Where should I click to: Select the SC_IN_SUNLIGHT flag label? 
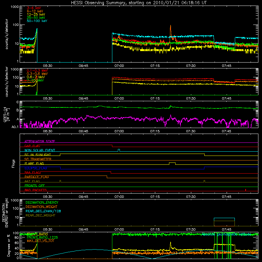[x=38, y=155]
